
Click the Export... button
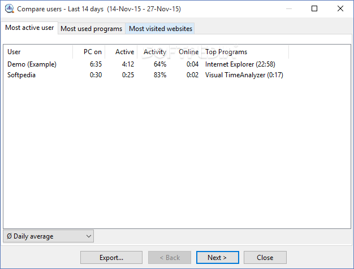[111, 258]
